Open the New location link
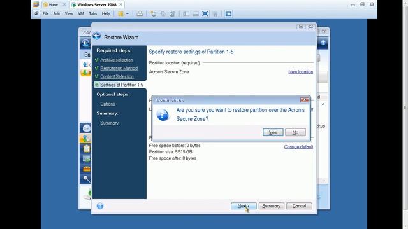This screenshot has width=408, height=229. [x=300, y=72]
